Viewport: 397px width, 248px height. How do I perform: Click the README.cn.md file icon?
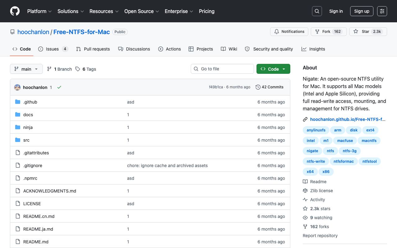point(18,216)
